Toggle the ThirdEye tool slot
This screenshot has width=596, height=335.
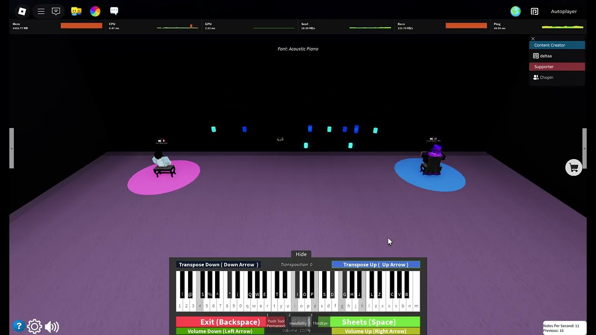pyautogui.click(x=320, y=323)
